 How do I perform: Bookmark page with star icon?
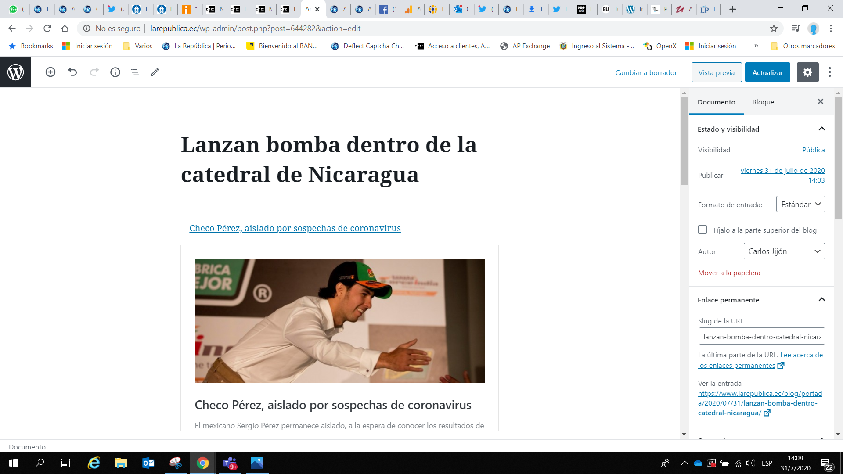[x=773, y=29]
